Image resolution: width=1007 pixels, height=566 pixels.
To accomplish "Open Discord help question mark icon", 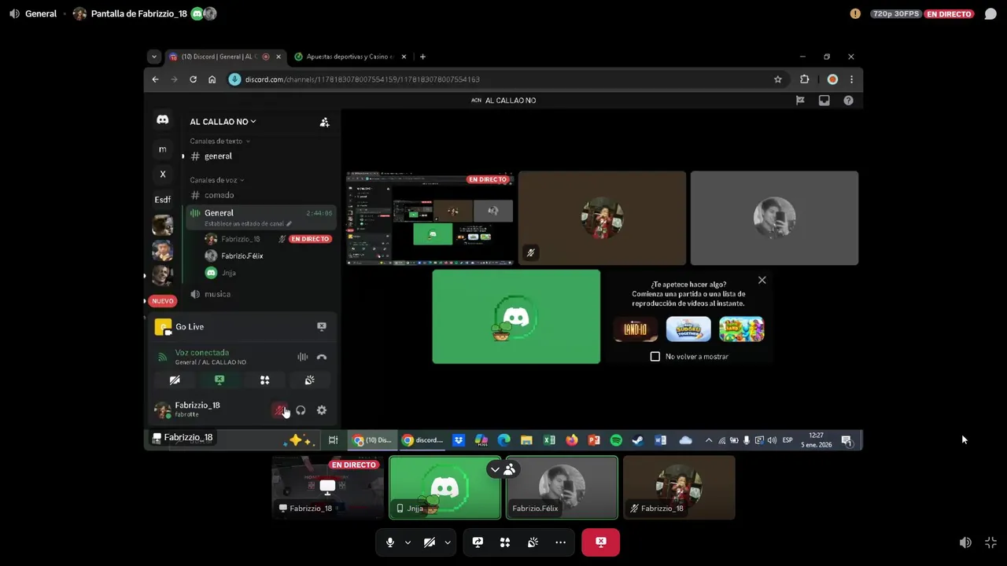I will [x=848, y=101].
